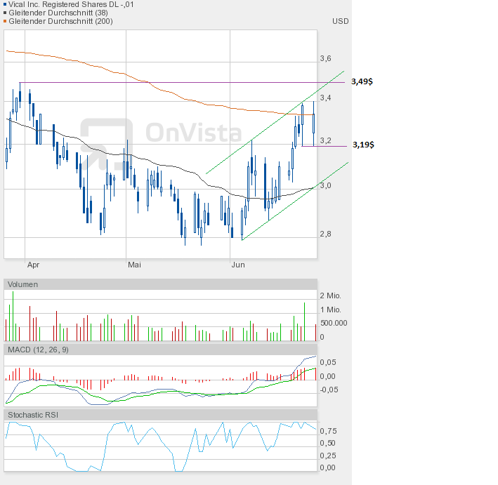Click the Volumen panel header
498x485 pixels.
[160, 284]
